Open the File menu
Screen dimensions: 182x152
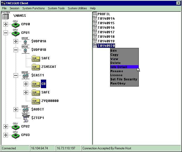(4, 8)
